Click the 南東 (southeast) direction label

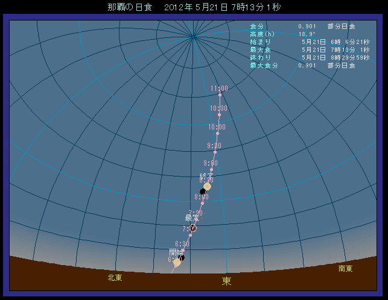click(346, 269)
